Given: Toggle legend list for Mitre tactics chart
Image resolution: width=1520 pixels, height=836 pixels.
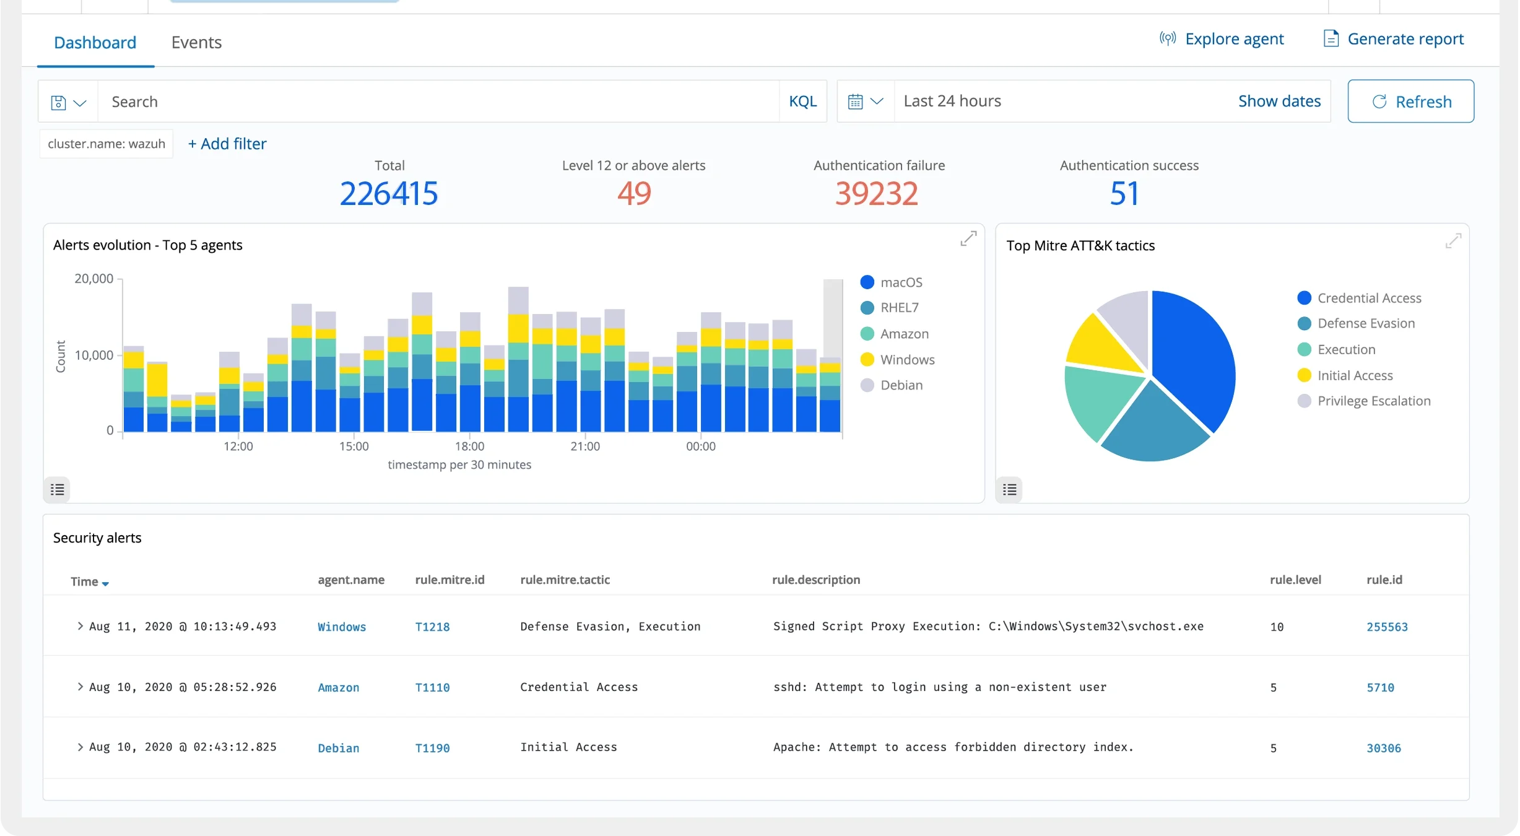Looking at the screenshot, I should [1009, 490].
